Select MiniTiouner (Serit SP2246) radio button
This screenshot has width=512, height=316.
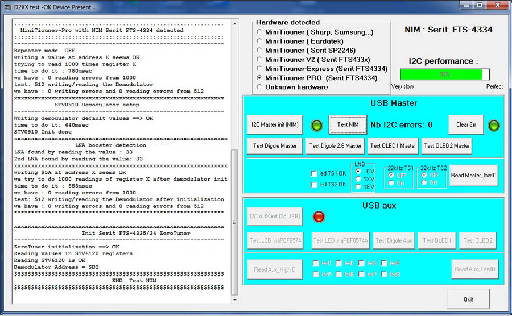click(x=259, y=50)
